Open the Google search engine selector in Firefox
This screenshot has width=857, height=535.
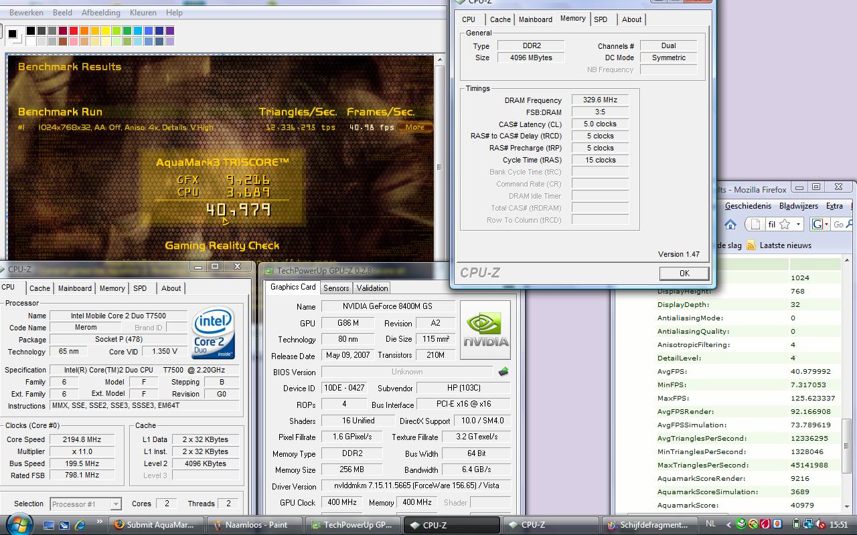(x=820, y=225)
